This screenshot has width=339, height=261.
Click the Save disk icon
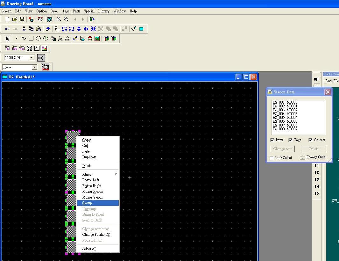[22, 19]
